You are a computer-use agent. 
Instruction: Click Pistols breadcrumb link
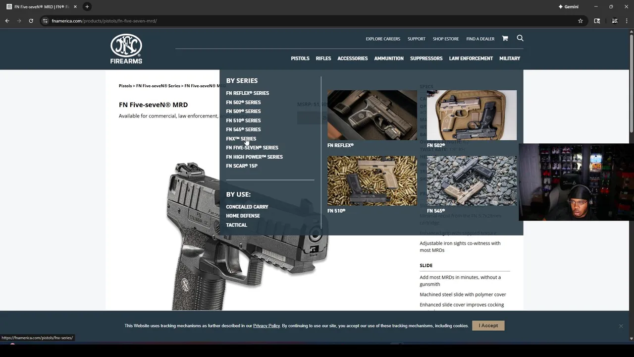125,86
